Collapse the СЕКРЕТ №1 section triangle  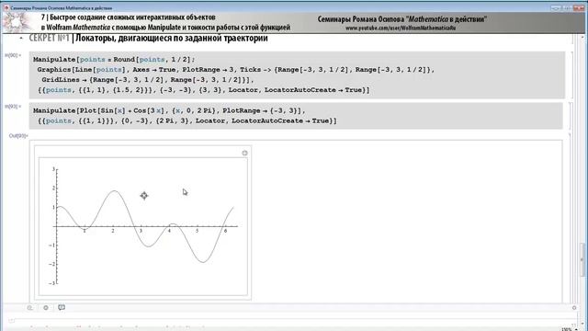click(21, 38)
